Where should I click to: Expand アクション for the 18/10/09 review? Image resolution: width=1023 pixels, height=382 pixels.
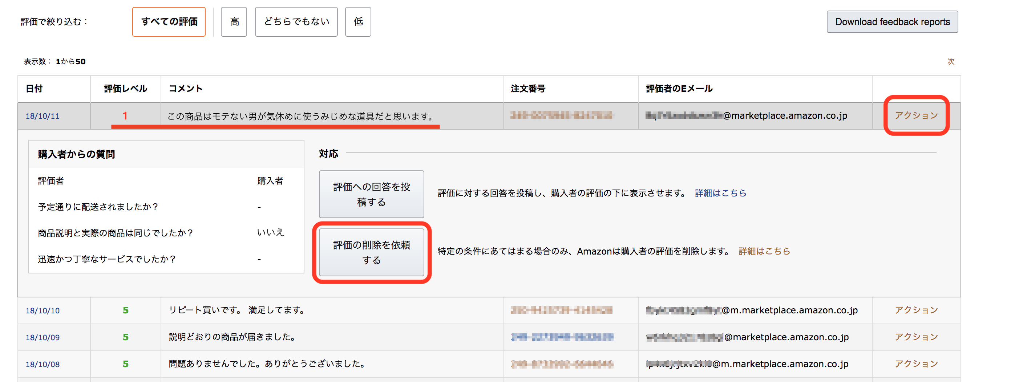pos(916,337)
